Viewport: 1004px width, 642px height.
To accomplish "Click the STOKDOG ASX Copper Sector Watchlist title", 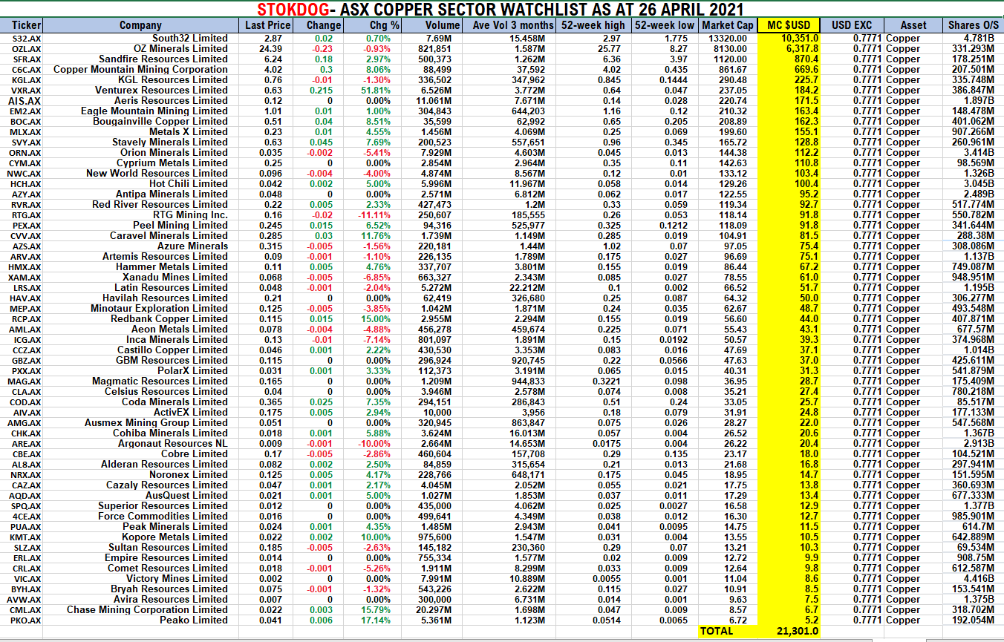I will click(499, 10).
